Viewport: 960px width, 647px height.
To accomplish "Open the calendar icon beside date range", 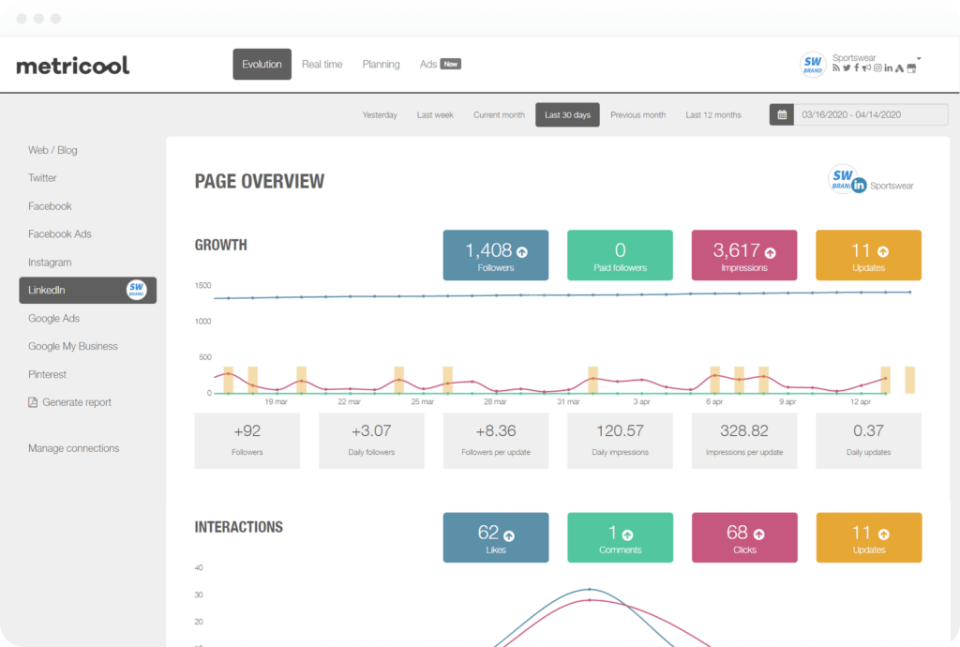I will [781, 115].
